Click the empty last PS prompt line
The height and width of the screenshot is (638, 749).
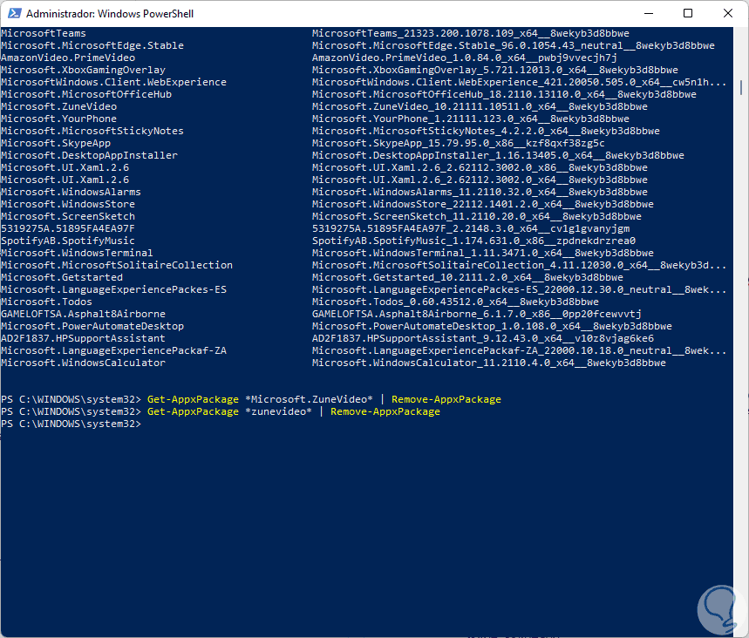click(x=71, y=424)
